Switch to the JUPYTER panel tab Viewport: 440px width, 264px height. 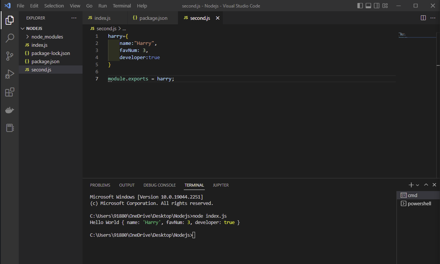click(x=221, y=185)
